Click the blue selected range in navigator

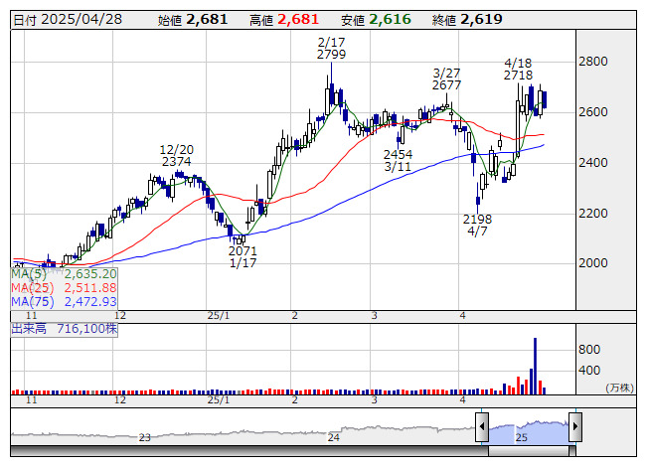tap(528, 429)
